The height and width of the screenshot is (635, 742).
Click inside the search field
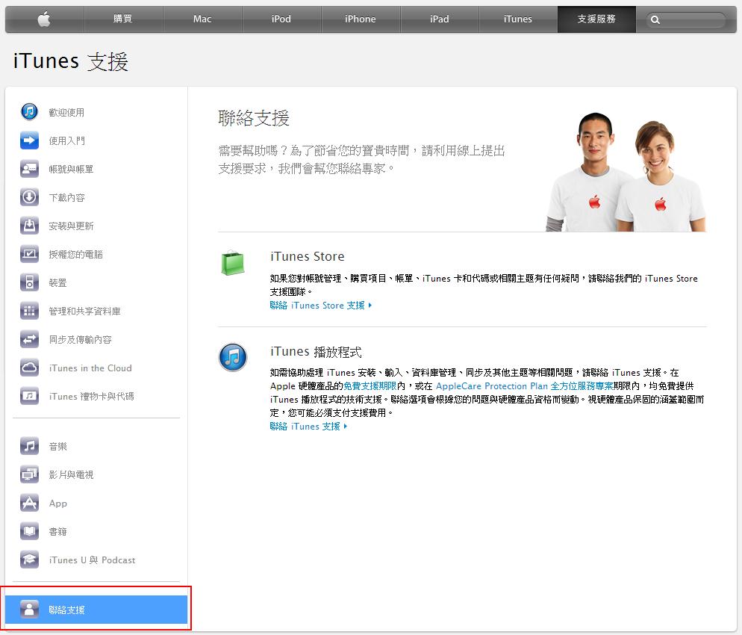coord(688,19)
